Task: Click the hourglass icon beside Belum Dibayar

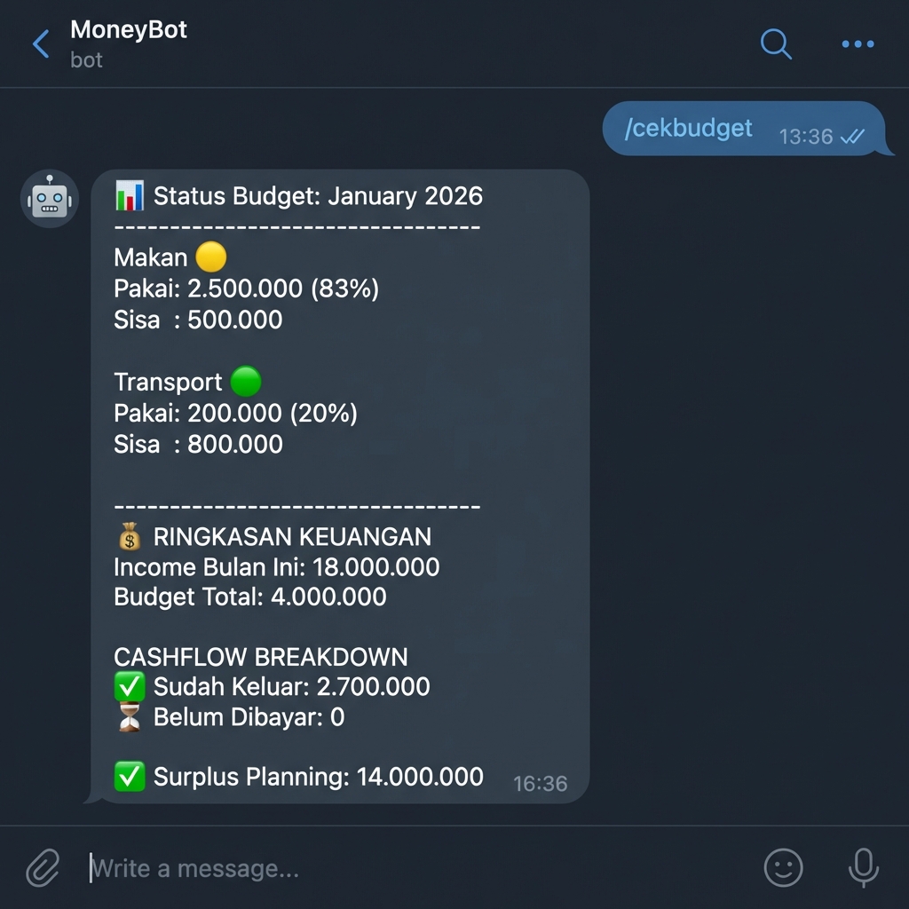Action: click(x=129, y=715)
